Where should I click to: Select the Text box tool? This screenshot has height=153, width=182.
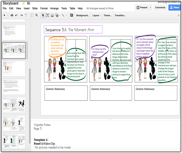tap(48, 15)
